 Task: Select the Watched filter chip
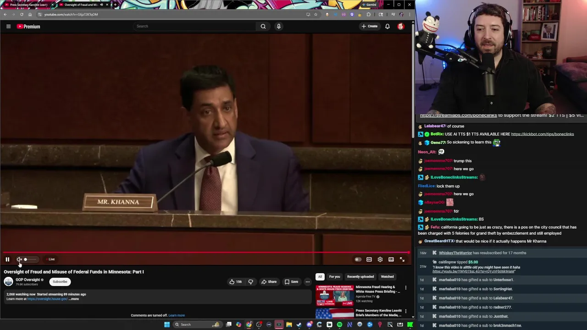click(x=387, y=276)
